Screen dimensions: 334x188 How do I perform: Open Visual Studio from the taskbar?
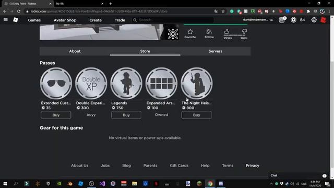[102, 183]
